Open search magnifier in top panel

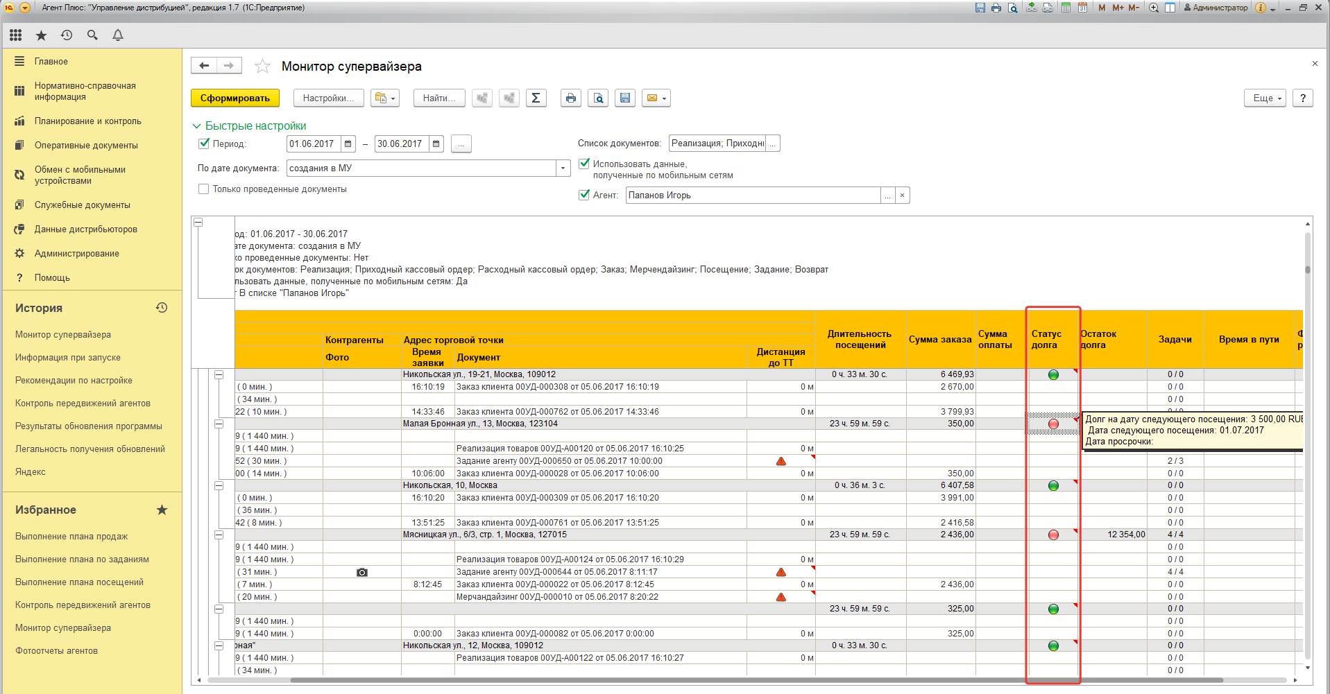[x=92, y=35]
